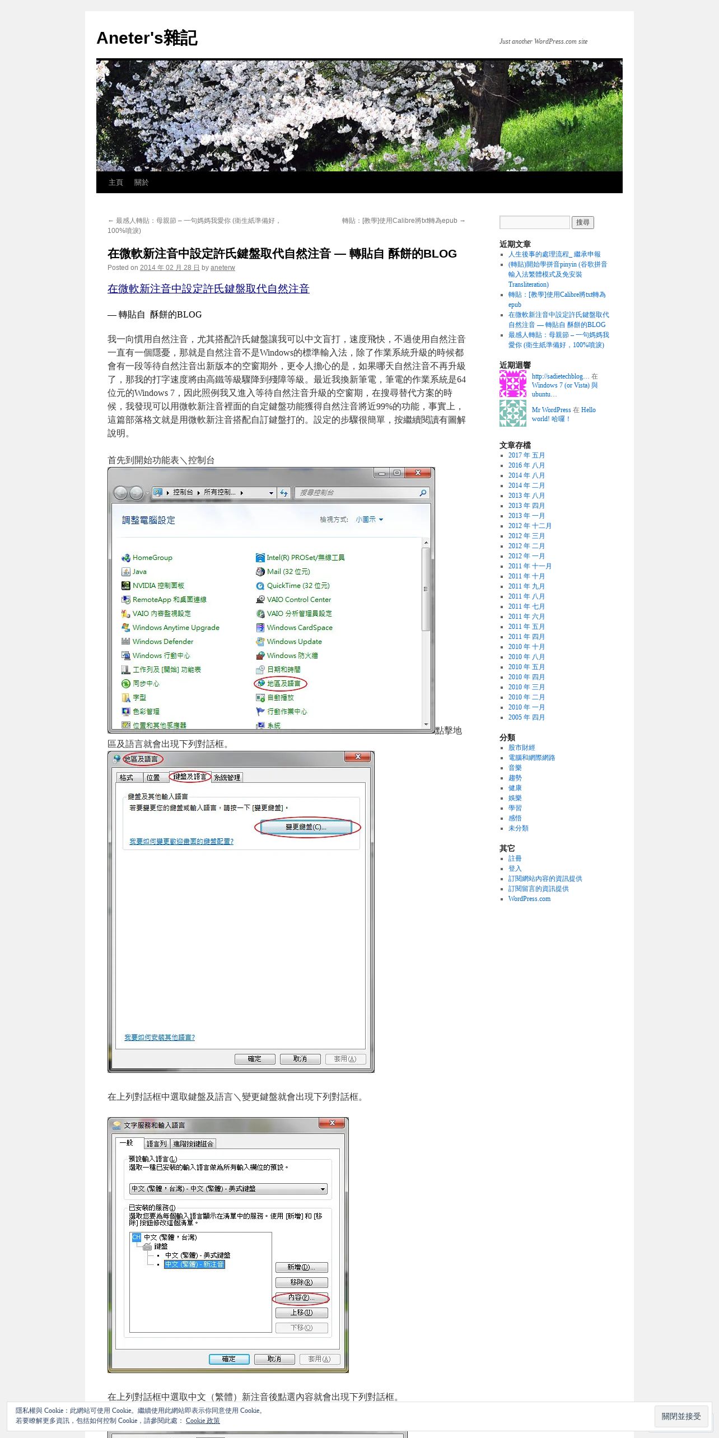
Task: Open recent post about 拼音pinyin 谷歌拼音輸入法
Action: [x=558, y=274]
